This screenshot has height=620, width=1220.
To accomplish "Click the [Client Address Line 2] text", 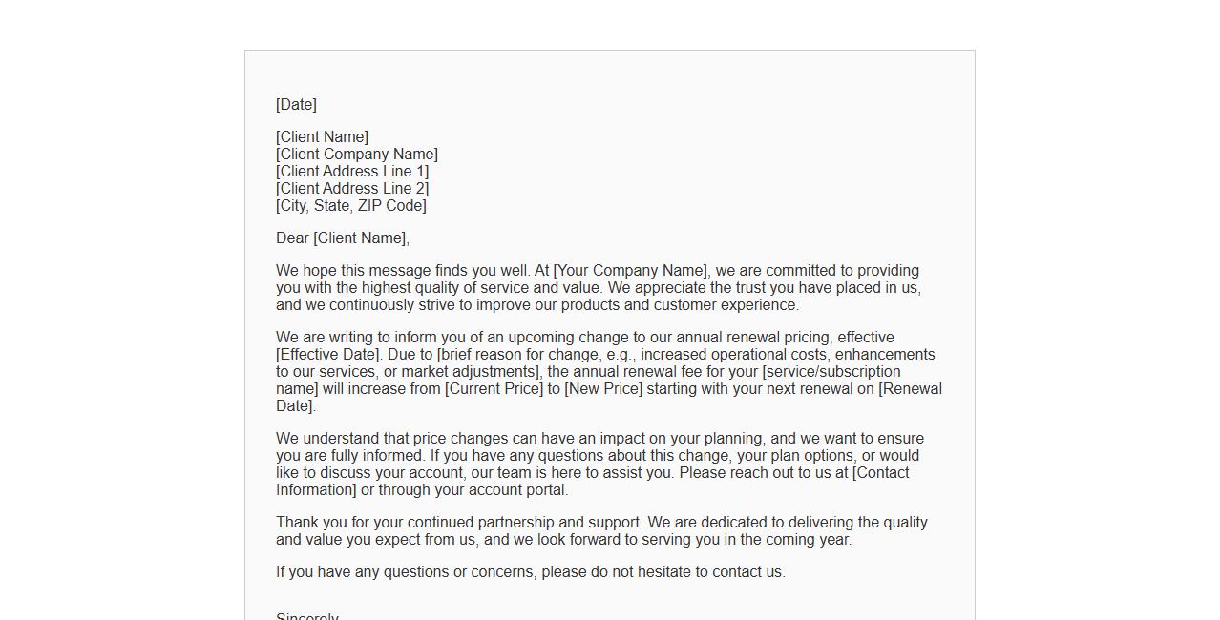I will [x=352, y=189].
